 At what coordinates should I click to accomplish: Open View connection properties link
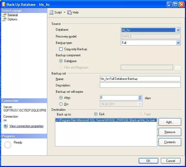(x=26, y=126)
